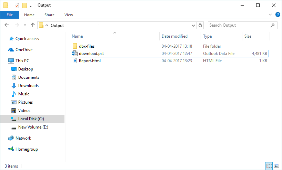
Task: Sort by the Name column header
Action: coord(77,36)
